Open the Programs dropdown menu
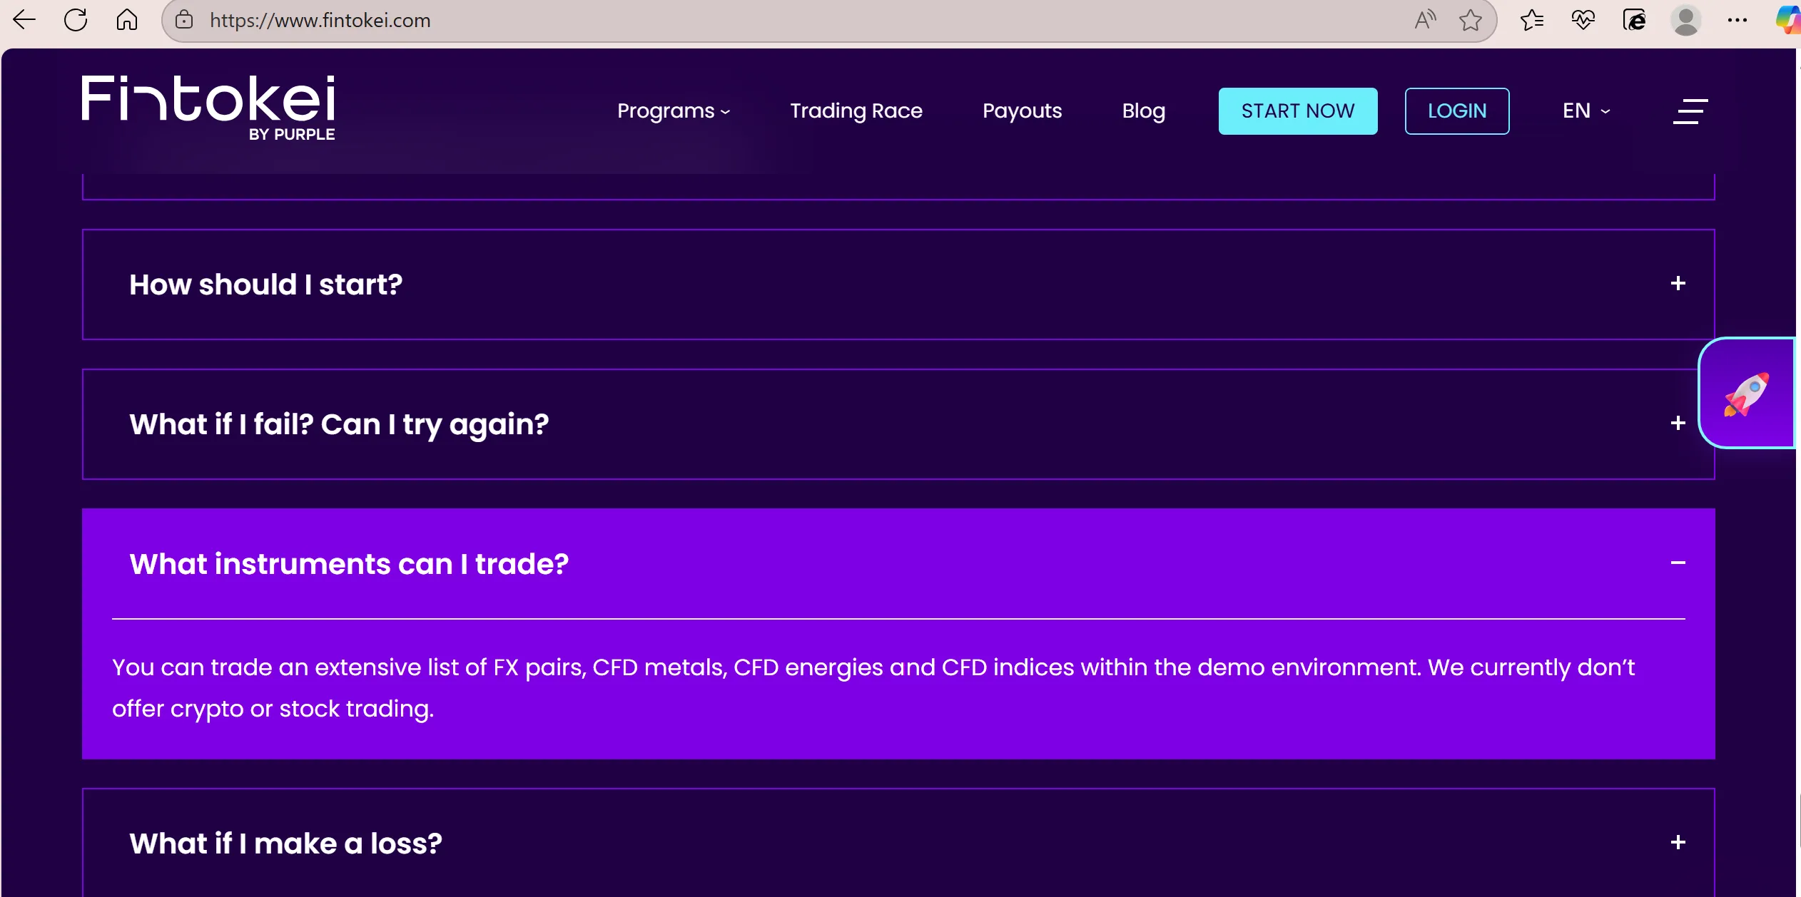1801x897 pixels. pos(674,111)
